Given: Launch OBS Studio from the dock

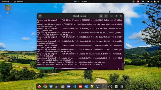Looking at the screenshot, I should coord(110,86).
